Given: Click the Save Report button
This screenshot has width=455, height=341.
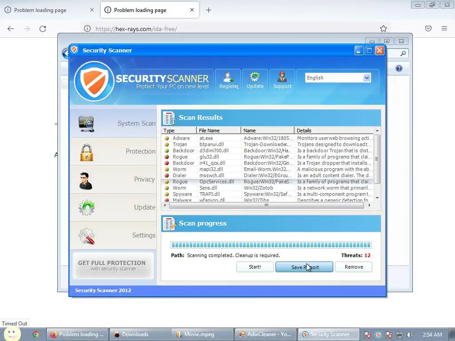Looking at the screenshot, I should [x=304, y=267].
